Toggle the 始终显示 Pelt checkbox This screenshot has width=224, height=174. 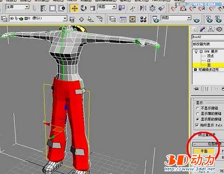197,125
